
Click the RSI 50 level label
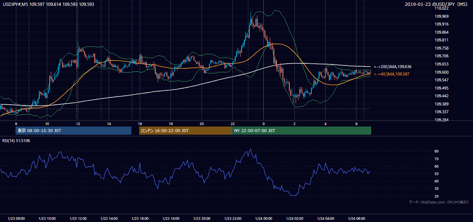pos(436,174)
